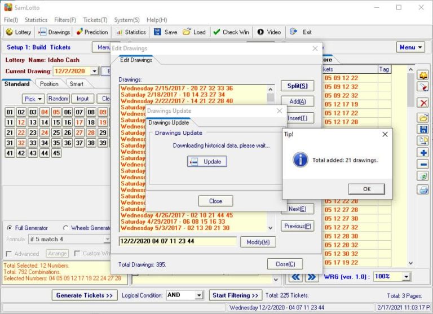The height and width of the screenshot is (314, 433).
Task: Open Drawings from the main toolbar
Action: point(54,32)
